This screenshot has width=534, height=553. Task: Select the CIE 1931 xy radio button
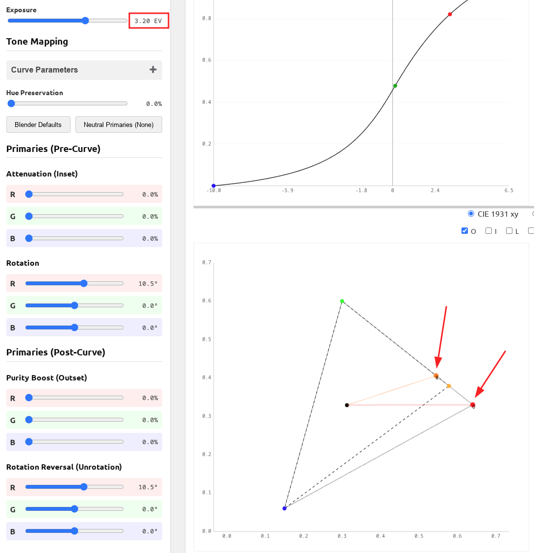[x=471, y=214]
